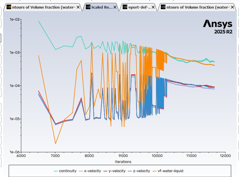Switch to the Scaled Residuals tab
Image resolution: width=239 pixels, height=177 pixels.
(102, 7)
